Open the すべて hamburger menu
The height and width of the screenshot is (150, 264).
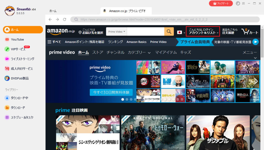click(54, 42)
